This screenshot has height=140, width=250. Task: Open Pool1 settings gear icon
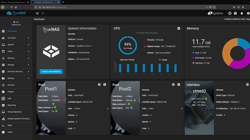99,85
